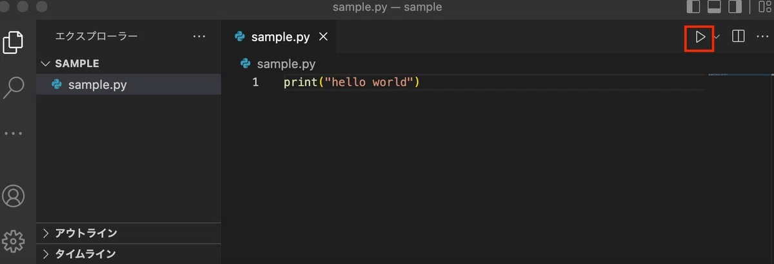Screen dimensions: 774x264
Task: Show additional views ellipsis in activity bar
Action: [14, 133]
